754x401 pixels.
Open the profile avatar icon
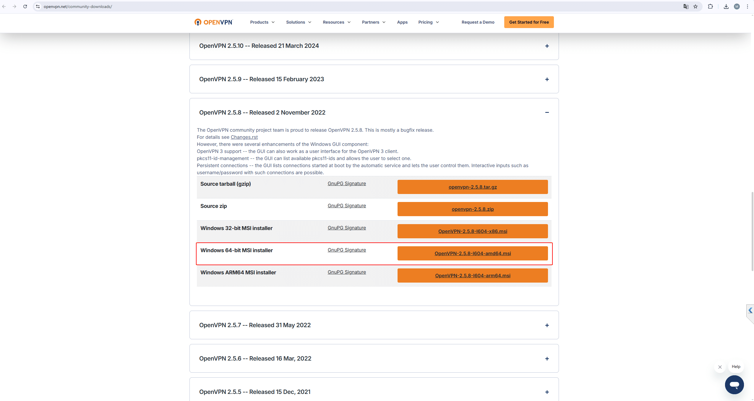point(737,6)
